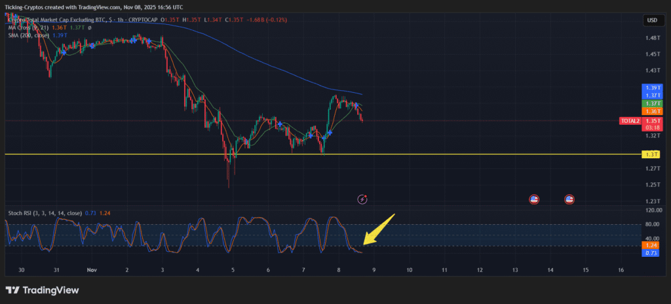Click the US flag event icon near 13
This screenshot has width=671, height=304.
click(534, 198)
